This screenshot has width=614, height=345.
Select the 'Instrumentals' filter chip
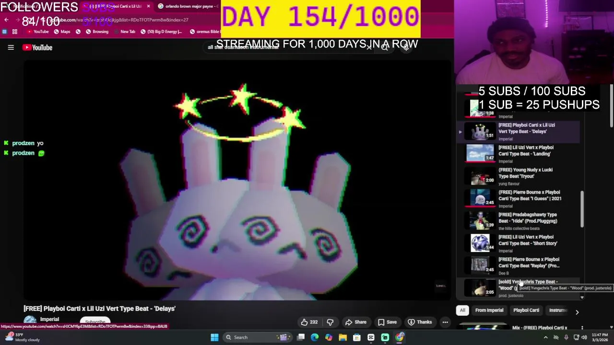click(558, 310)
